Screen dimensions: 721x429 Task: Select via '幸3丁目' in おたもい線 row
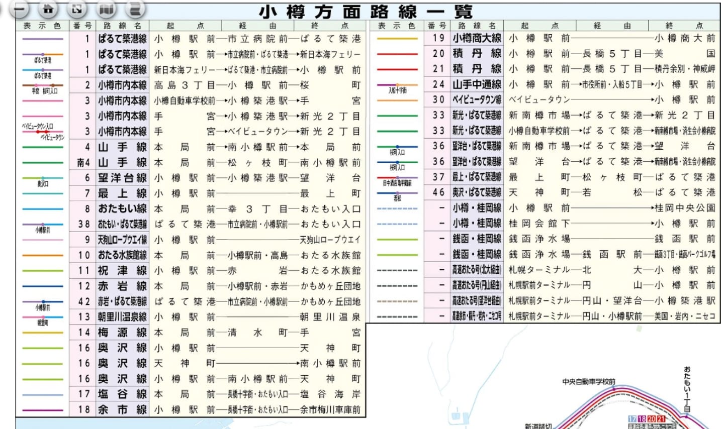[257, 209]
